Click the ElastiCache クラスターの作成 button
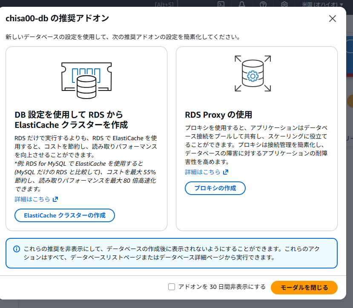The width and height of the screenshot is (353, 308). click(65, 215)
